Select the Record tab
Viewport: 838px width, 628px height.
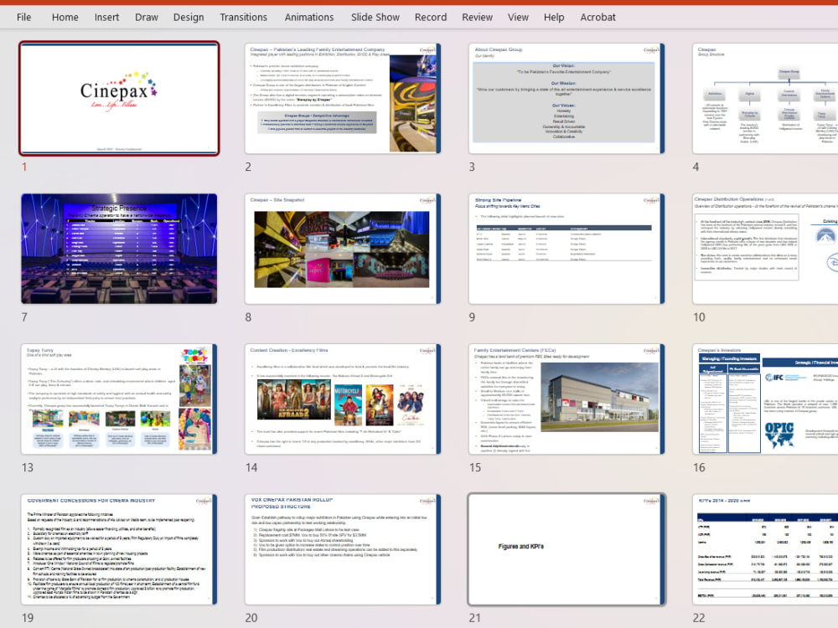click(x=431, y=17)
